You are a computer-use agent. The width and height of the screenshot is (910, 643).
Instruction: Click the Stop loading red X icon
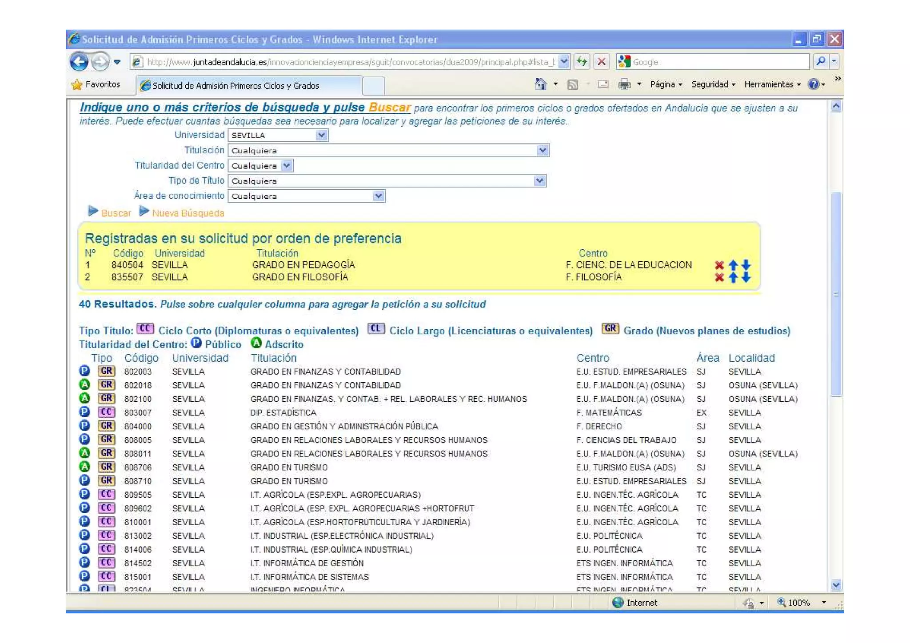click(601, 61)
